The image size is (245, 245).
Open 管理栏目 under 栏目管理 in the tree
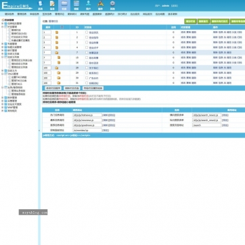click(16, 30)
